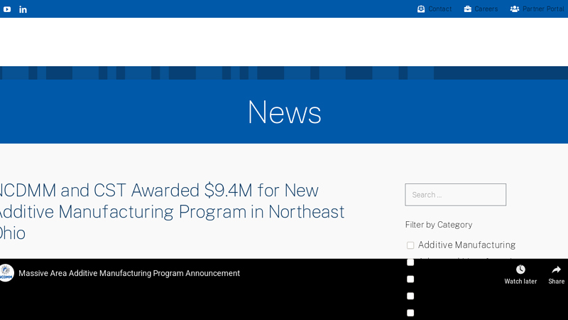
Task: Click the Share arrow icon on the video
Action: [x=557, y=270]
